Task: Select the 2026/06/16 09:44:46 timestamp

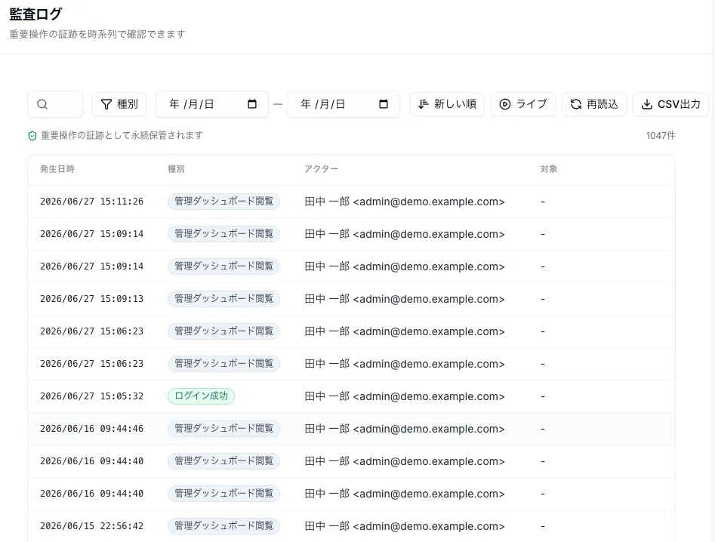Action: (91, 429)
